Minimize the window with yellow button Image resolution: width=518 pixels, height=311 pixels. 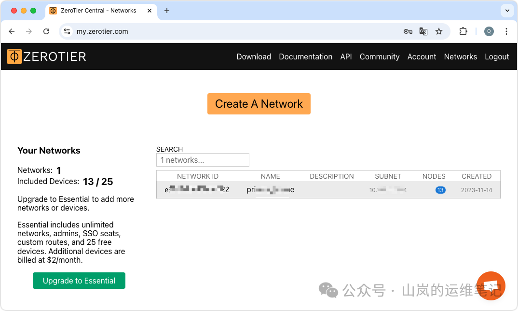(x=24, y=11)
